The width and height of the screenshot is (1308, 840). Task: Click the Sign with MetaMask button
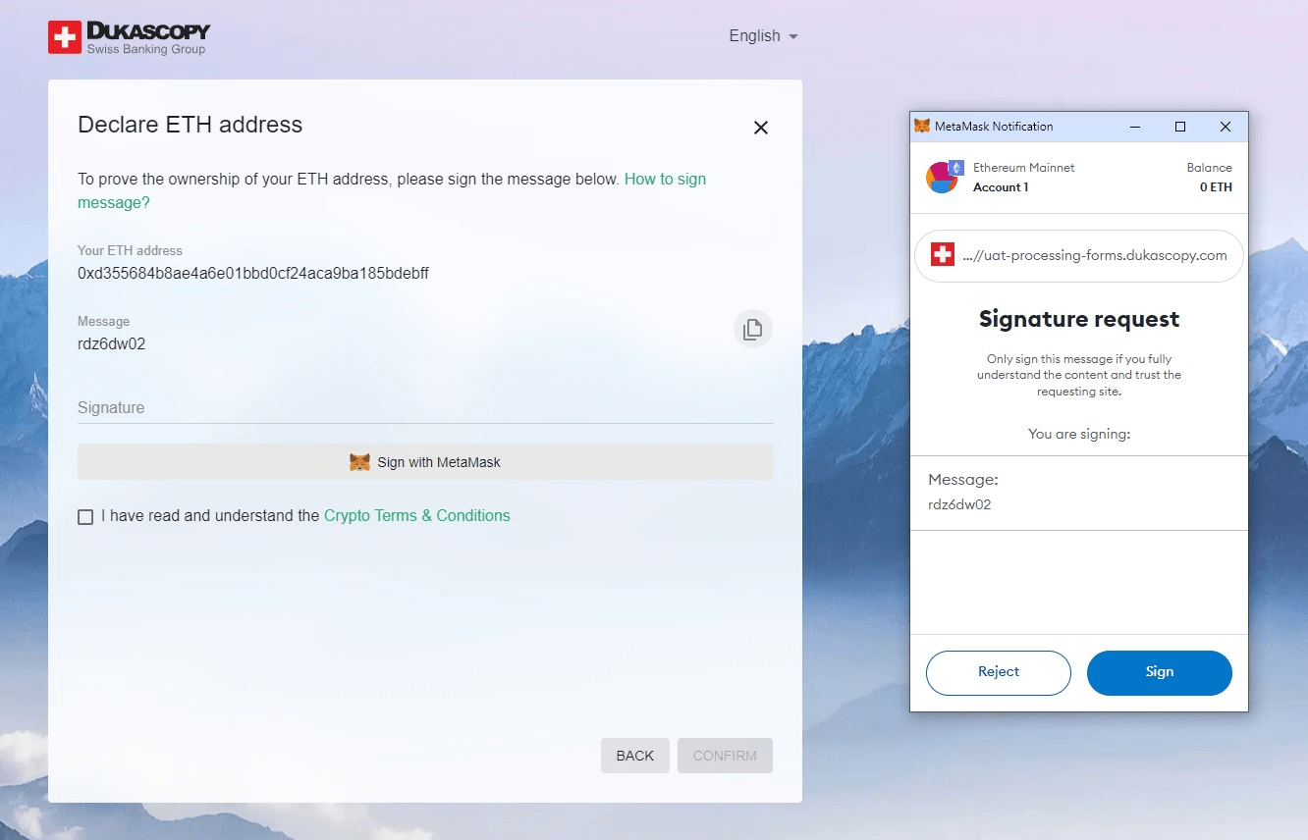point(425,462)
